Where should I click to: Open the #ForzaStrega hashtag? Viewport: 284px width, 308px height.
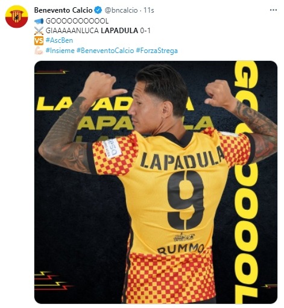point(157,51)
